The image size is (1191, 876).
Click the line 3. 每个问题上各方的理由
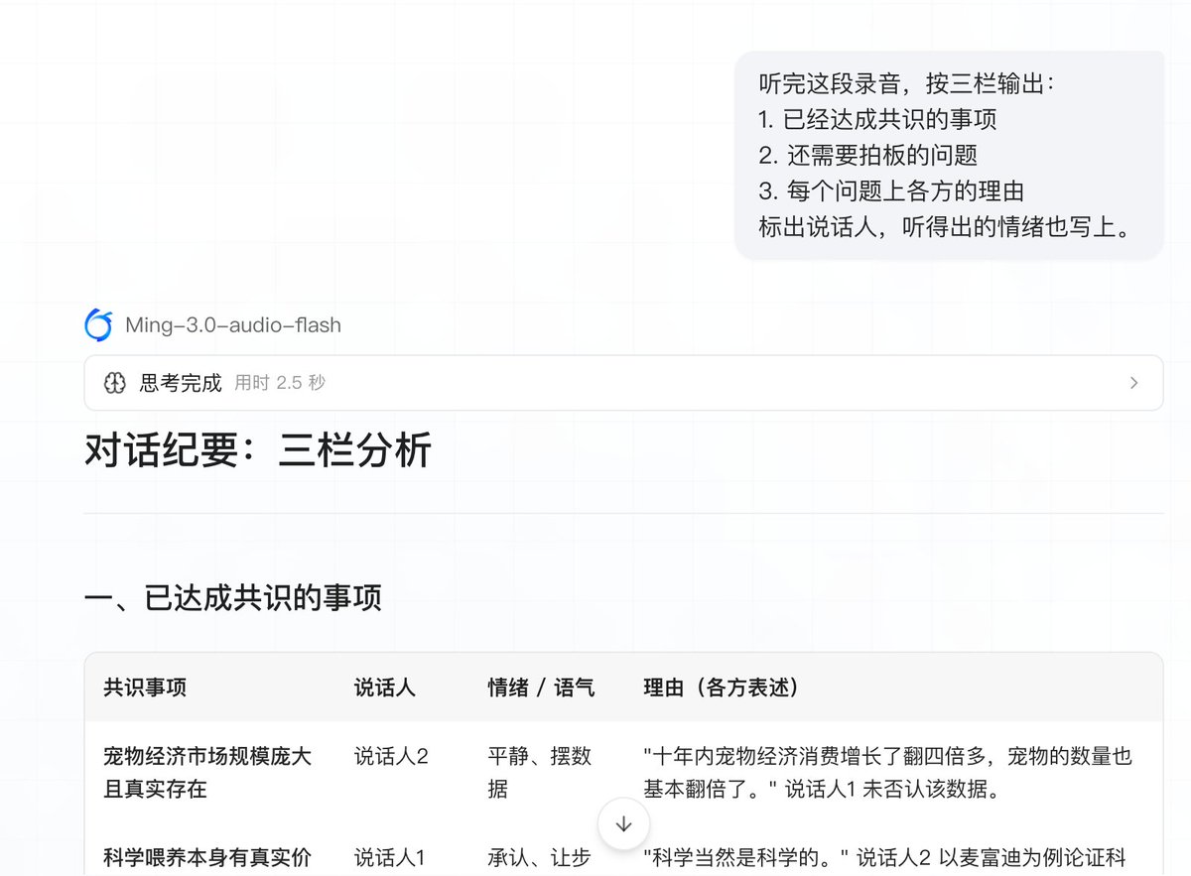tap(891, 190)
